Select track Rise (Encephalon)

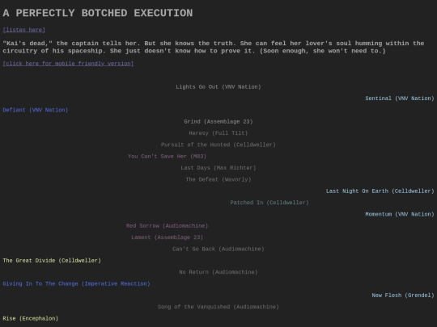coord(31,318)
